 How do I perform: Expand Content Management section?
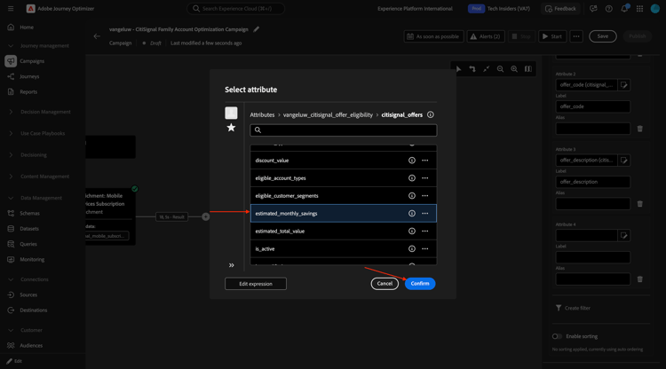click(11, 177)
